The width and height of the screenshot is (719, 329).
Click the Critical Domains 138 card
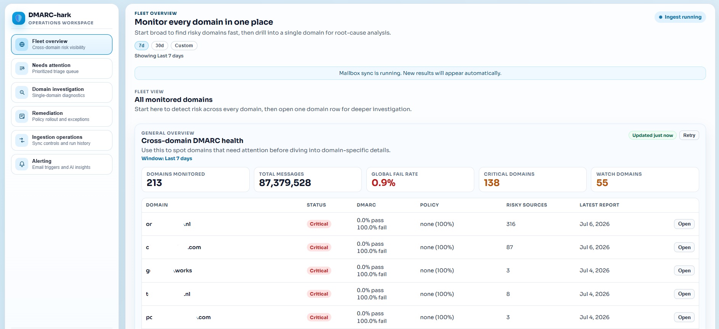tap(533, 180)
